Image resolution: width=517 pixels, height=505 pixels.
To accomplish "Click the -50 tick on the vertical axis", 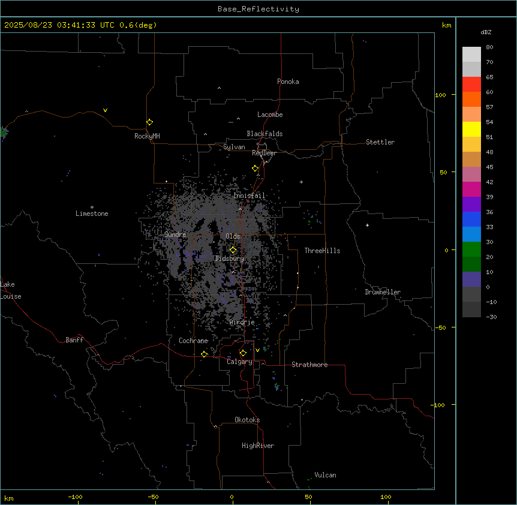I will tap(440, 327).
